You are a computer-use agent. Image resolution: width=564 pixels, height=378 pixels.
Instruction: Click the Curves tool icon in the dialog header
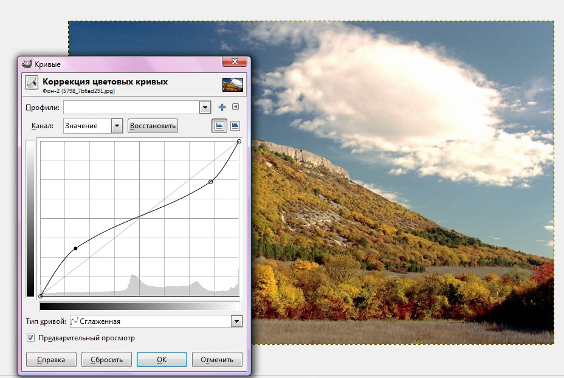coord(32,83)
